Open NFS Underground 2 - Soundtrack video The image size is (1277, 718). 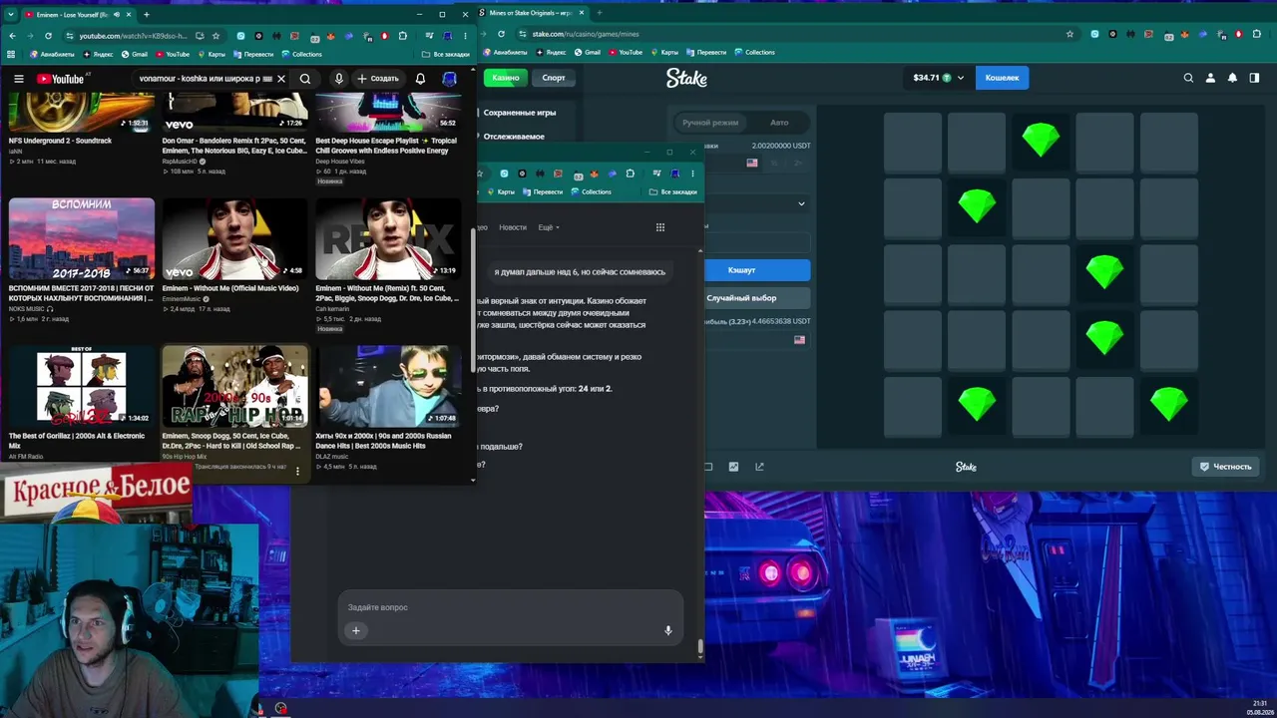(x=82, y=112)
